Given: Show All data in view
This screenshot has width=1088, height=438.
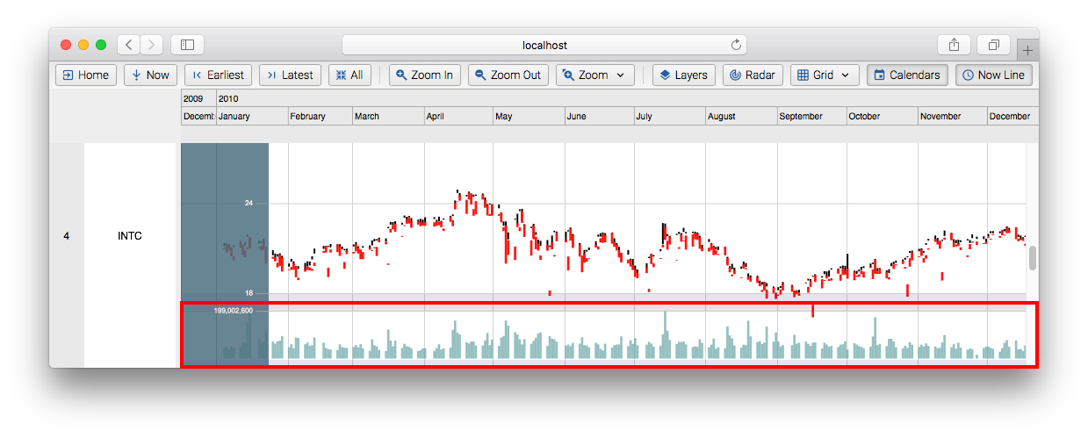Looking at the screenshot, I should coord(349,75).
